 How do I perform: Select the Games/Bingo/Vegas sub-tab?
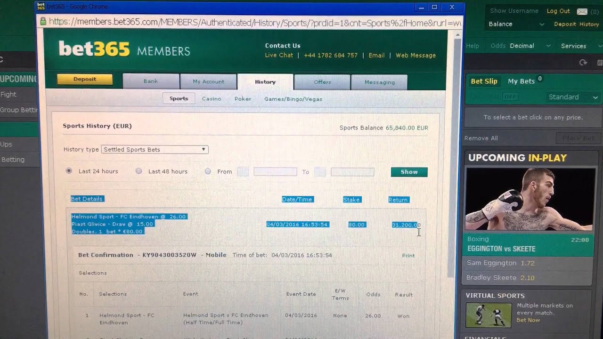[293, 99]
